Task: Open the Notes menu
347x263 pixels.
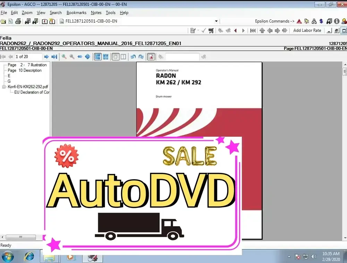Action: click(x=96, y=12)
